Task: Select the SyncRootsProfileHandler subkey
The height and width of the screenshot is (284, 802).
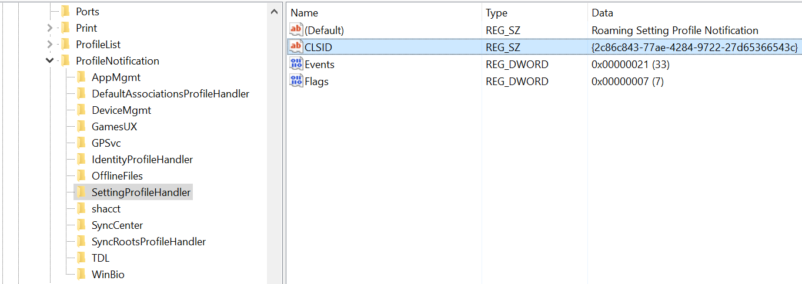Action: click(149, 242)
